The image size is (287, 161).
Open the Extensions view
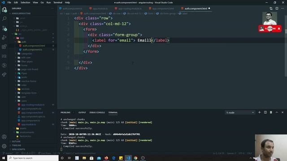[x=4, y=47]
